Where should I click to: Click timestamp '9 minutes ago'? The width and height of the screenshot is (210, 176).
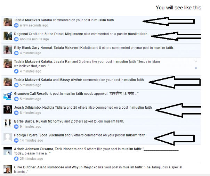(30, 126)
